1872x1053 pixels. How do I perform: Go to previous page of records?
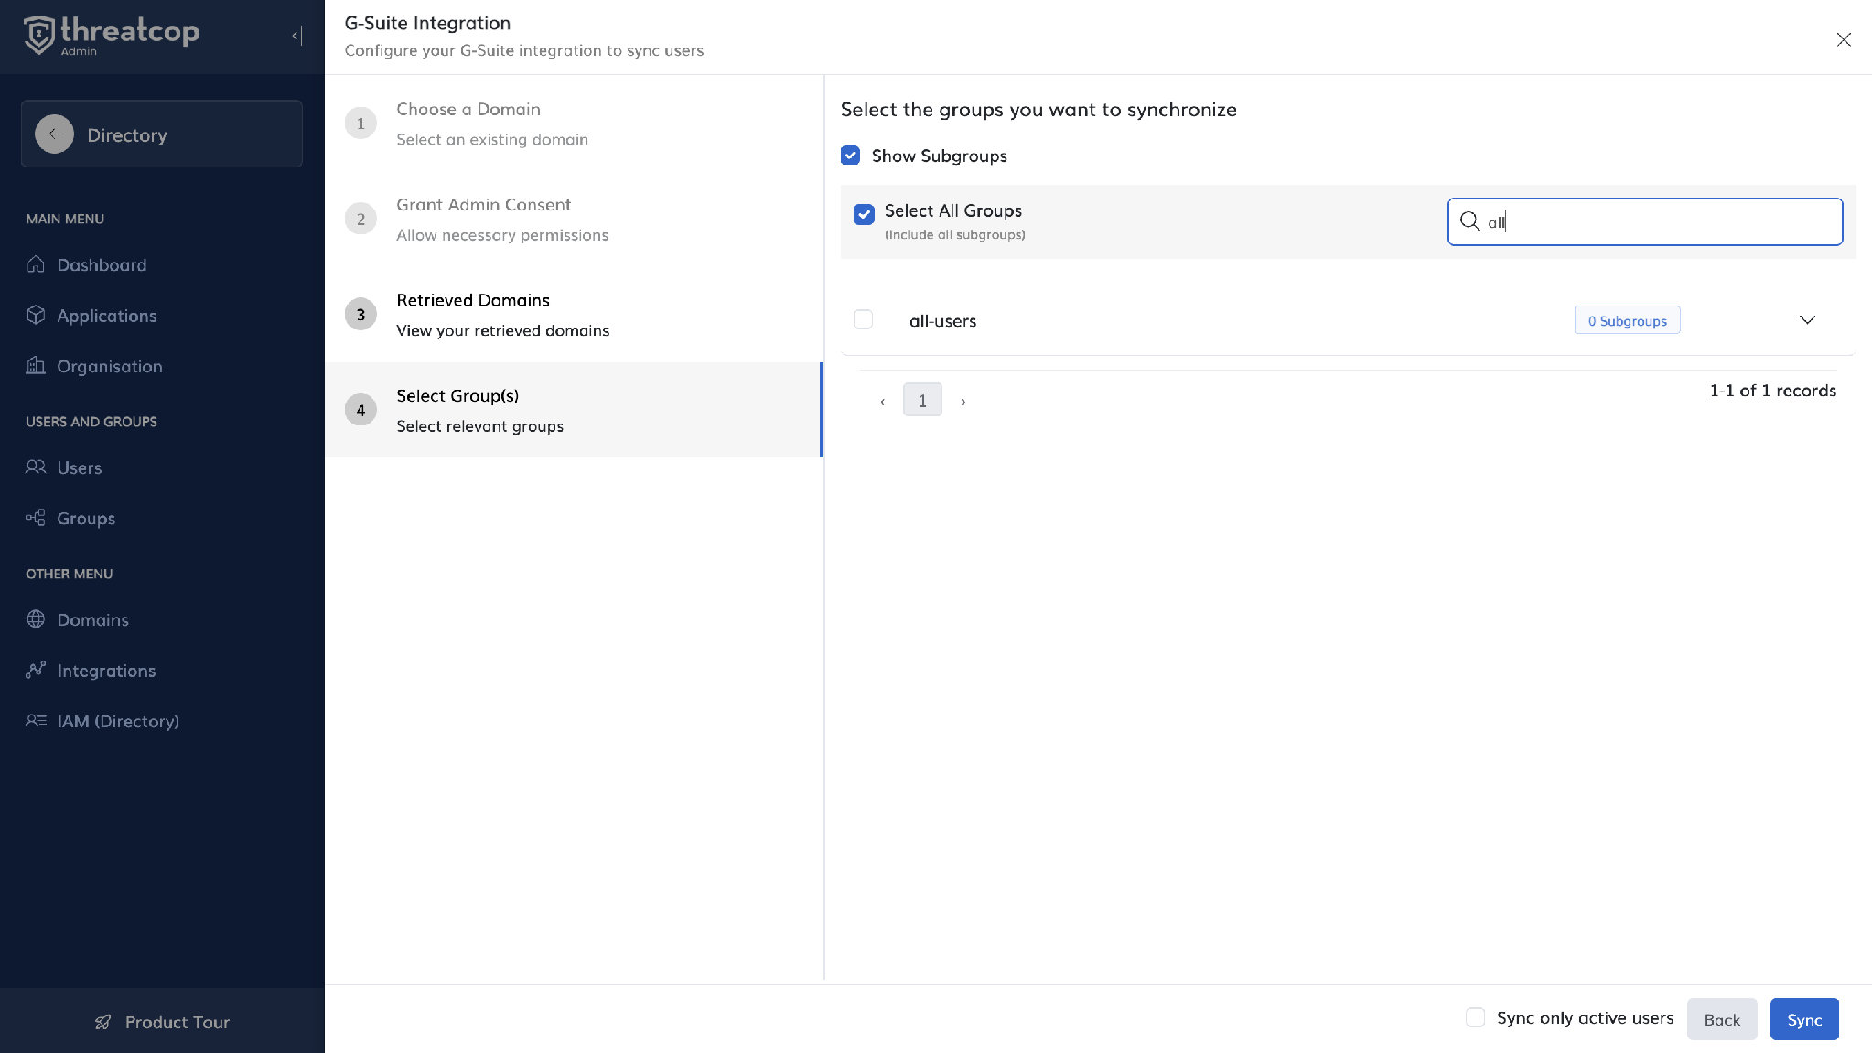tap(882, 402)
